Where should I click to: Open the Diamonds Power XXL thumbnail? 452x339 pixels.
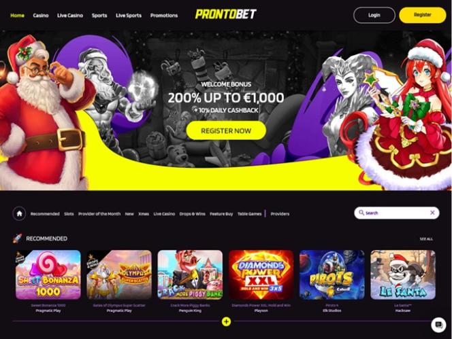pos(261,274)
